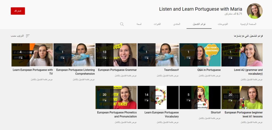
Task: View full playlist link under A1 lessons
Action: (x=252, y=122)
